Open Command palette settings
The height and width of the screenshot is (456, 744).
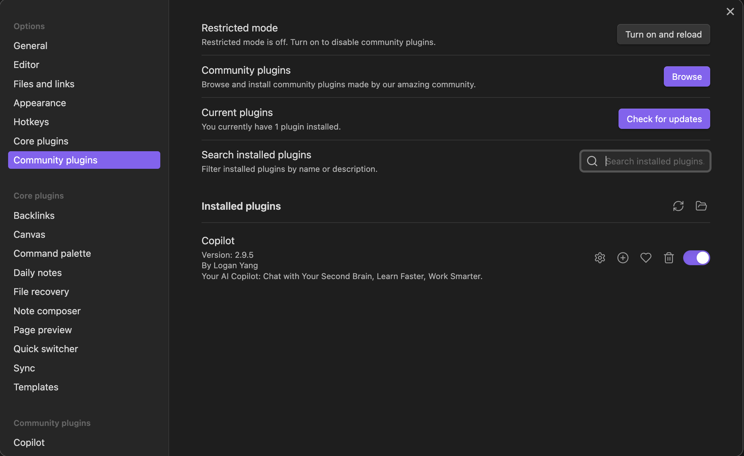pyautogui.click(x=84, y=253)
